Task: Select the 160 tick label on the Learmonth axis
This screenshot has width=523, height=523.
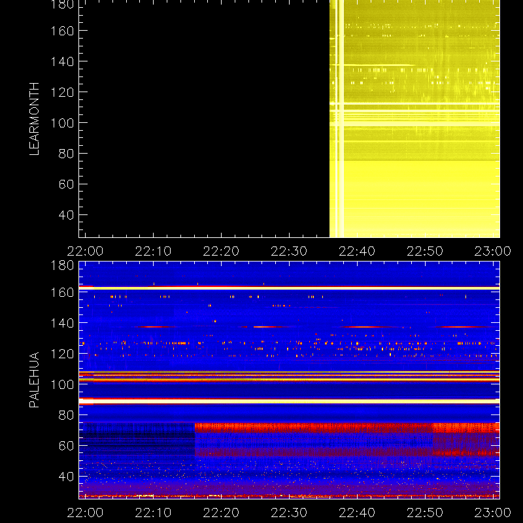Action: coord(62,31)
